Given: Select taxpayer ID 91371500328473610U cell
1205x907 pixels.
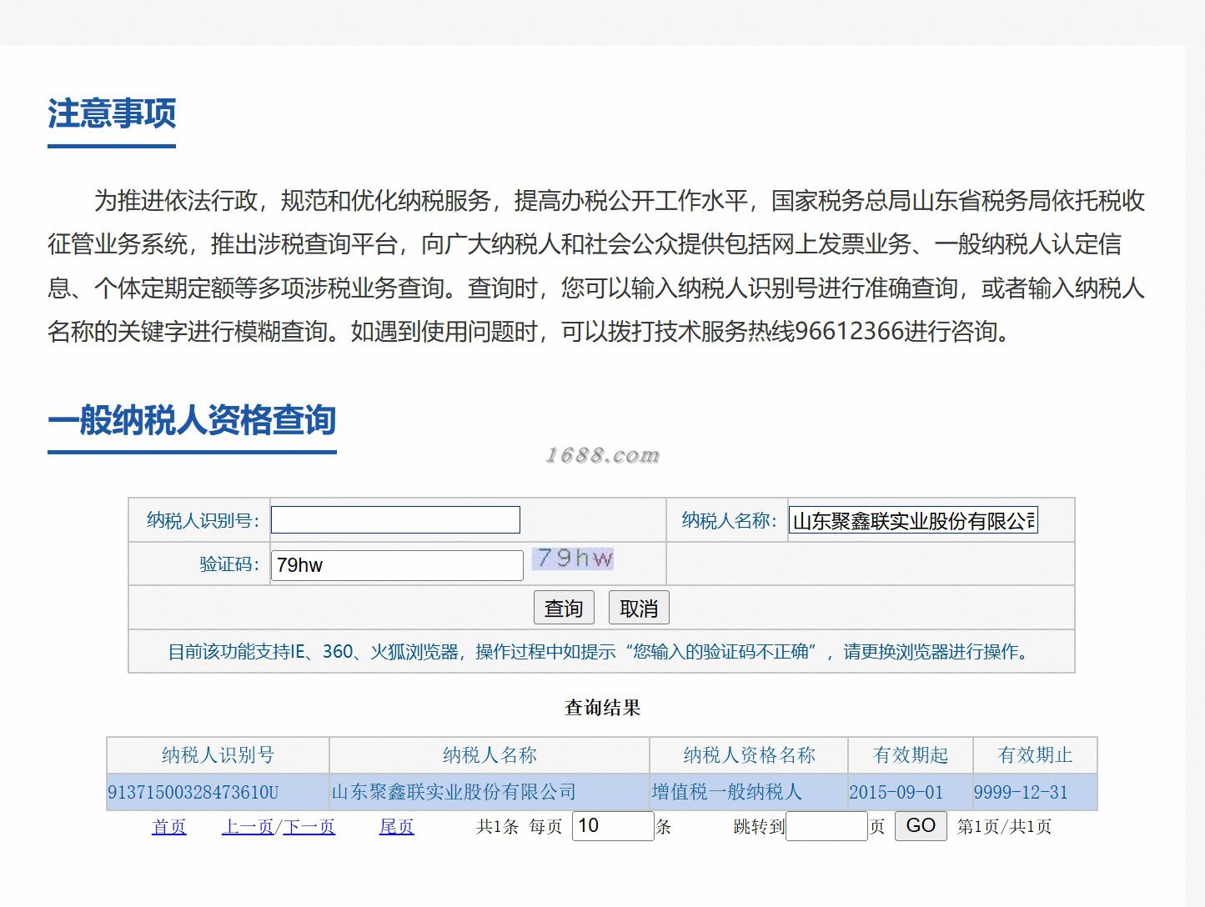Looking at the screenshot, I should click(218, 792).
